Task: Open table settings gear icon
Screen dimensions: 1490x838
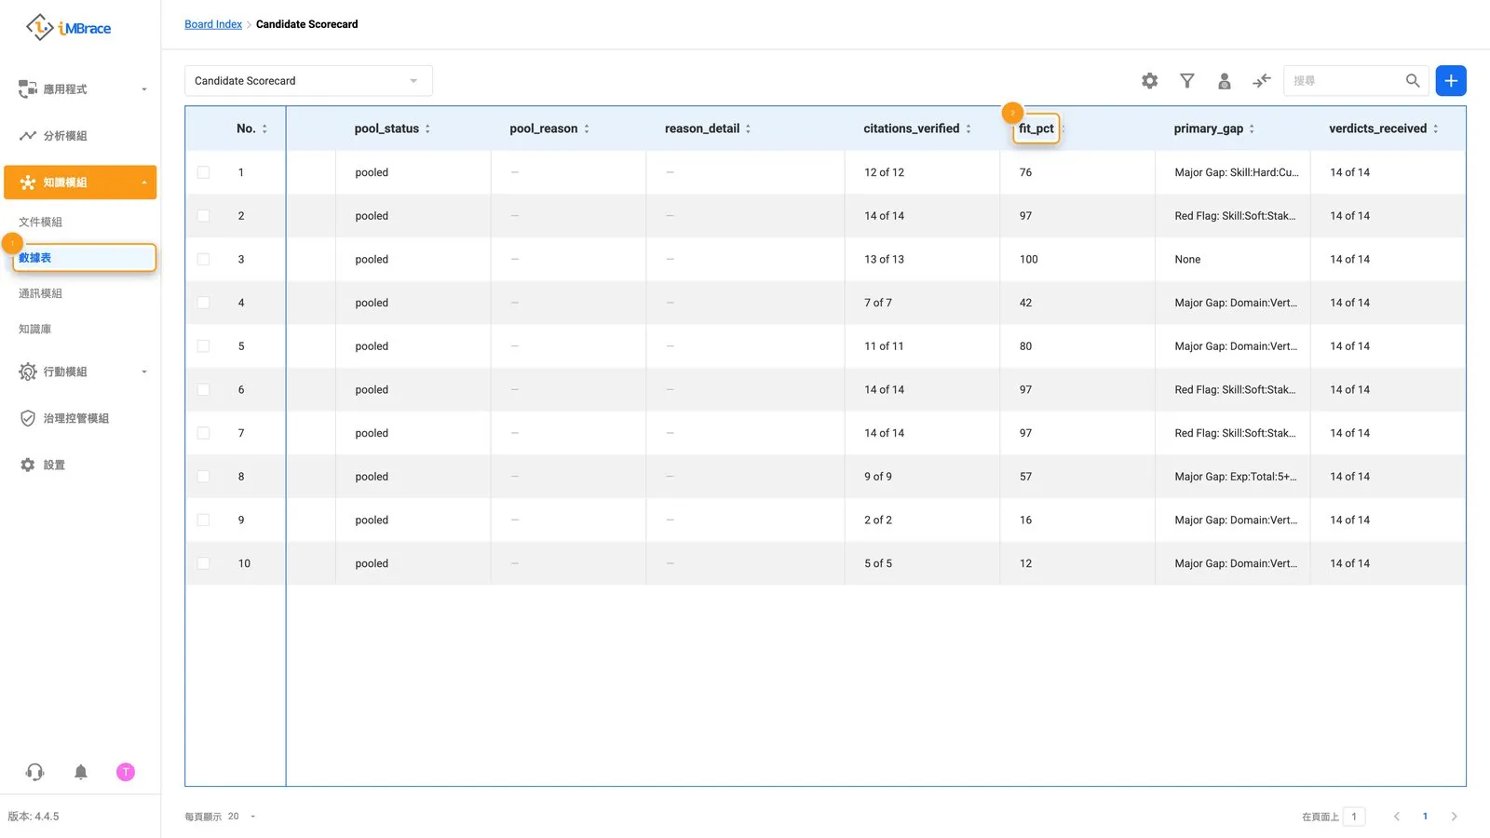Action: click(x=1150, y=81)
